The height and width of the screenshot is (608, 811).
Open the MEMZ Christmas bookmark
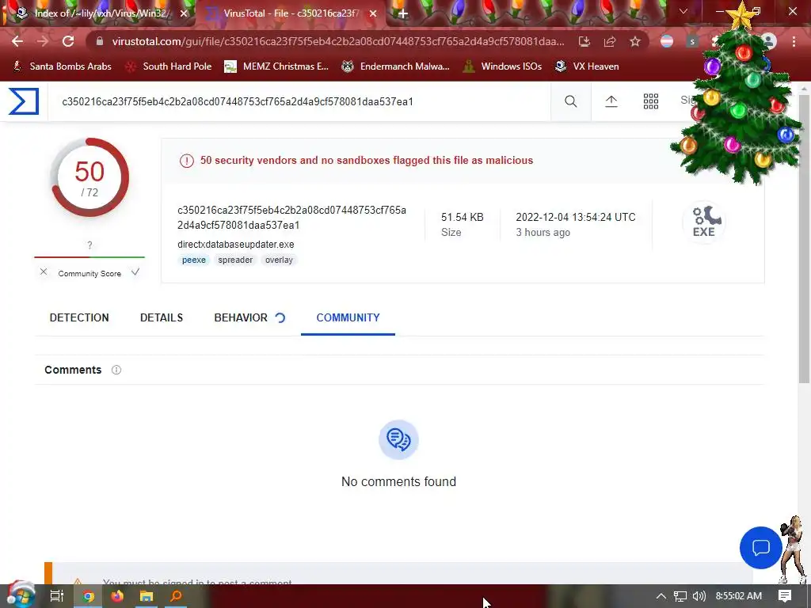(276, 66)
